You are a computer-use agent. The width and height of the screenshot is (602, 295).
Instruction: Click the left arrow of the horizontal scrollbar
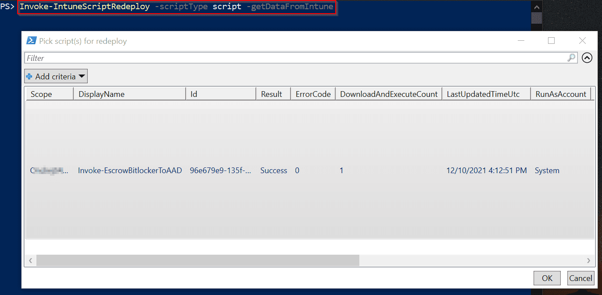click(x=30, y=260)
